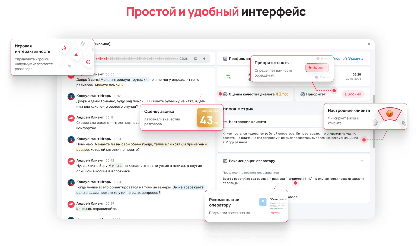Click the lightbulb icon in recommendations card
418x246 pixels.
pyautogui.click(x=263, y=202)
